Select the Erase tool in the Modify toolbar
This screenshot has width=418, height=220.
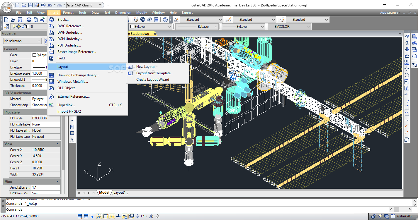point(407,37)
